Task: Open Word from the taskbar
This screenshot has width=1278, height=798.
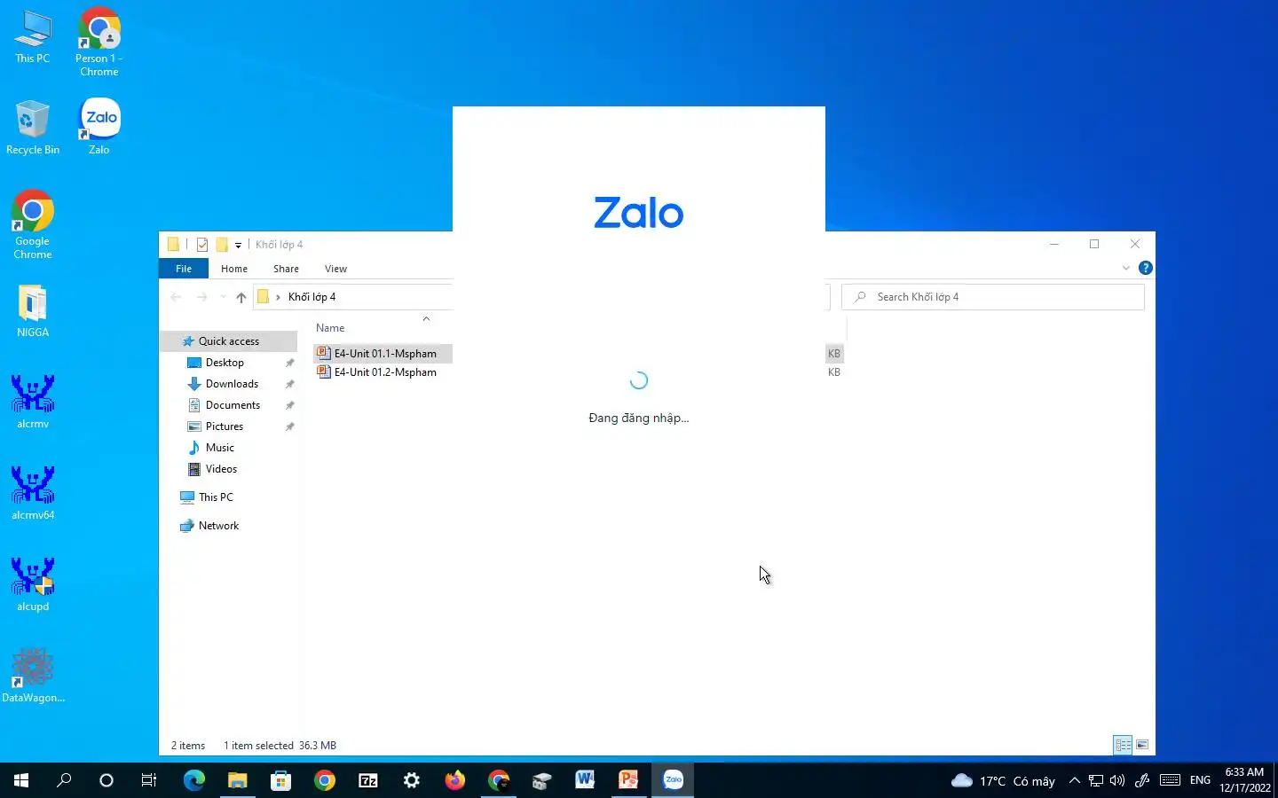Action: (585, 780)
